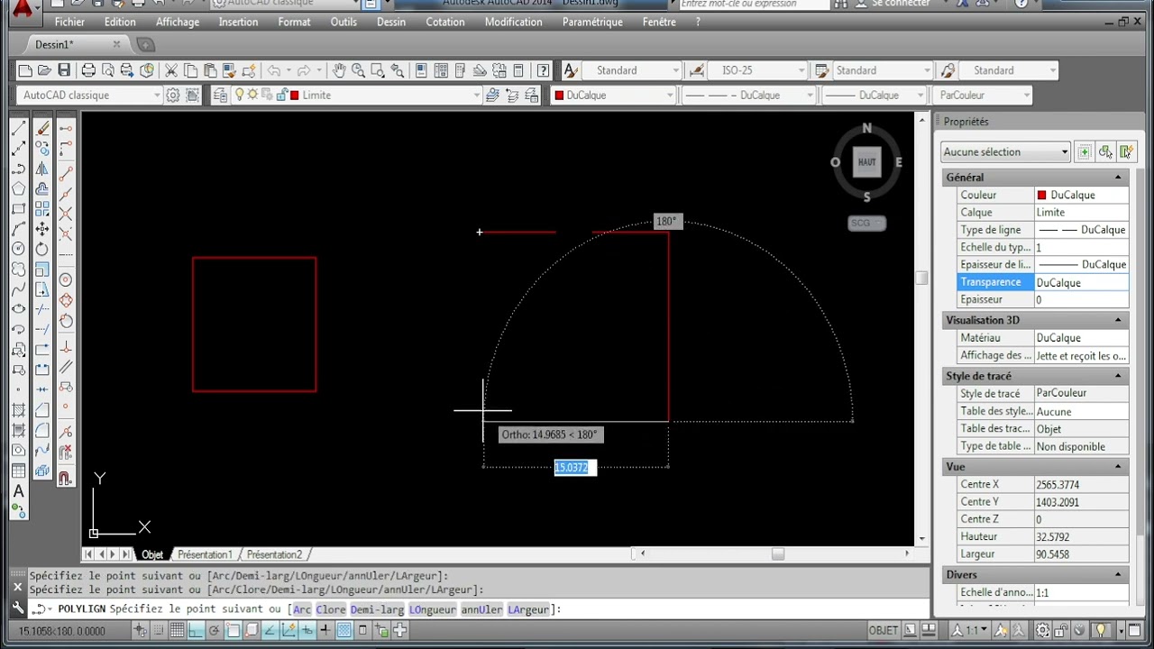
Task: Click the Save drawing icon
Action: (64, 70)
